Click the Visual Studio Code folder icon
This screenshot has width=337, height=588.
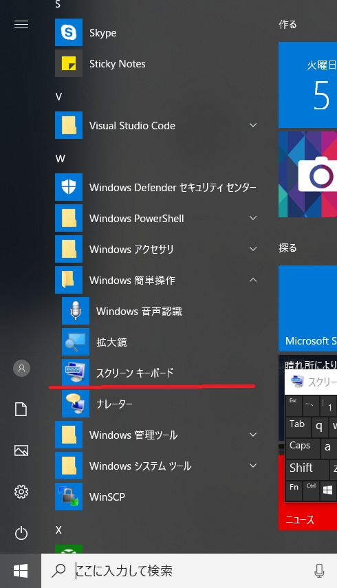[69, 125]
